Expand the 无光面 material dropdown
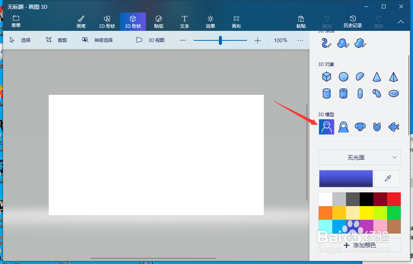 tap(360, 157)
